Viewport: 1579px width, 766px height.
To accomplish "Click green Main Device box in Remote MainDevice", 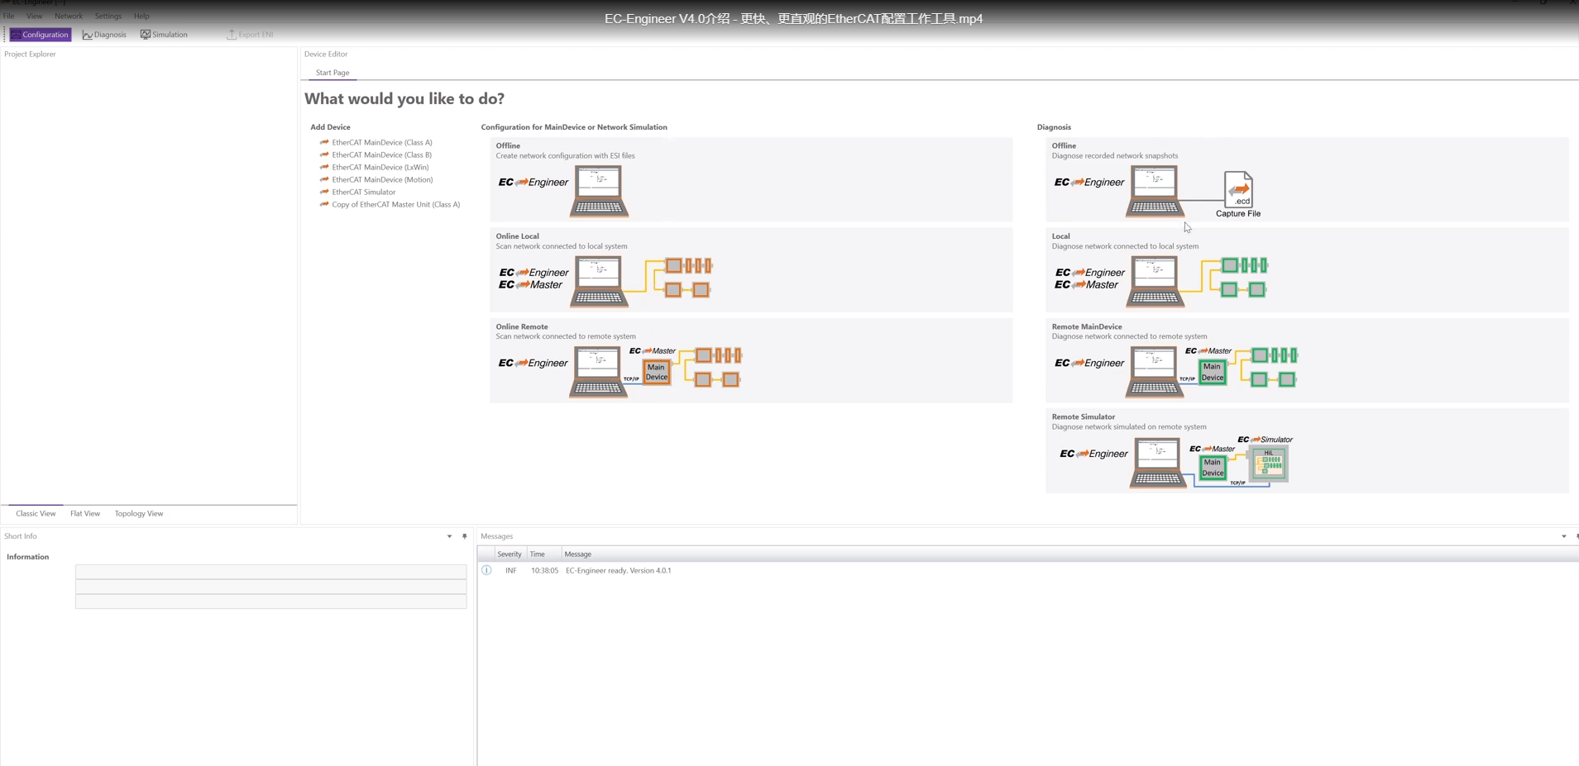I will click(x=1213, y=372).
